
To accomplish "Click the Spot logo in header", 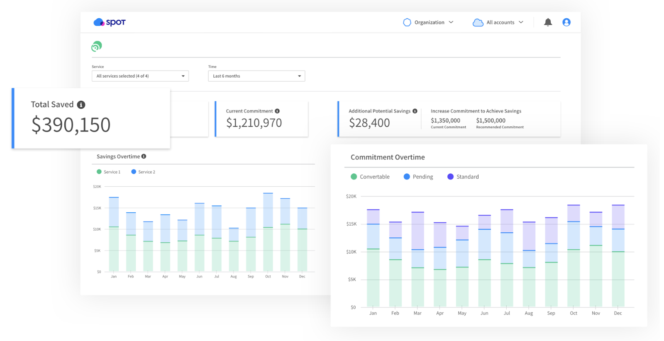I will point(110,22).
